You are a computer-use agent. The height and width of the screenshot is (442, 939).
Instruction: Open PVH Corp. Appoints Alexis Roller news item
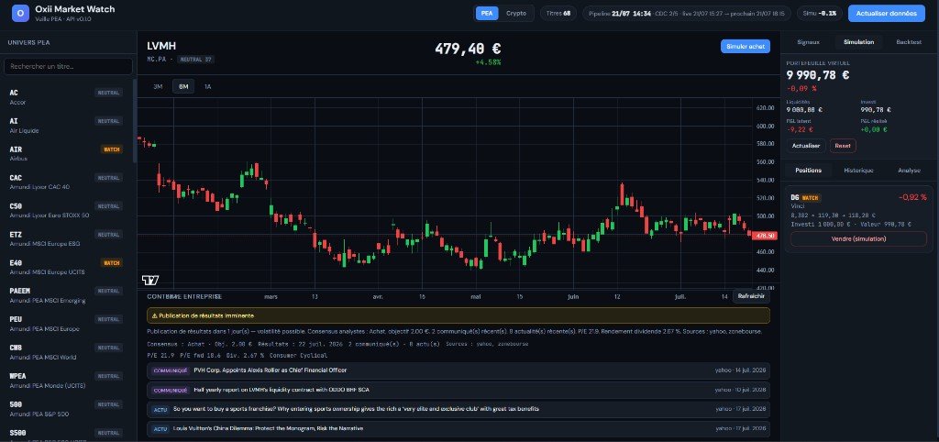click(458, 370)
